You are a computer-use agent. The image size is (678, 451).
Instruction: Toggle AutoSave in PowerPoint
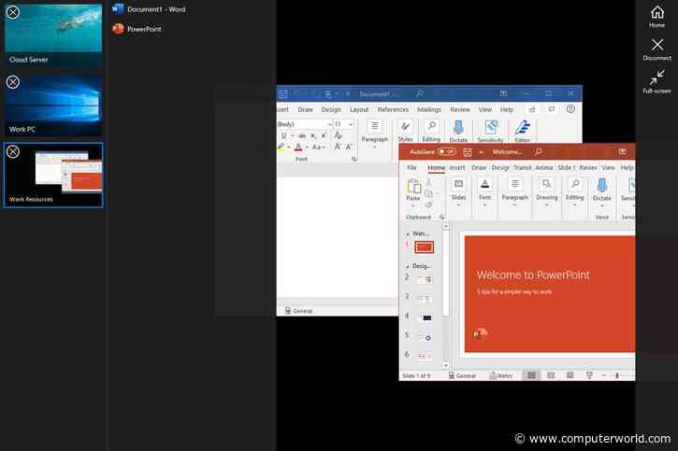point(447,152)
